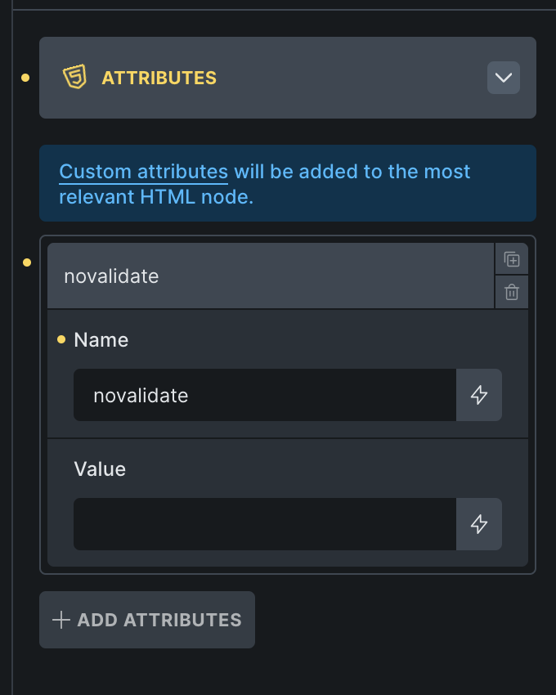This screenshot has width=556, height=695.
Task: Delete the novalidate attribute with trash icon
Action: [x=512, y=292]
